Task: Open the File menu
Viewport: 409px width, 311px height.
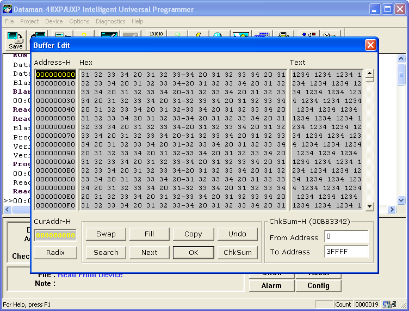Action: pyautogui.click(x=9, y=21)
